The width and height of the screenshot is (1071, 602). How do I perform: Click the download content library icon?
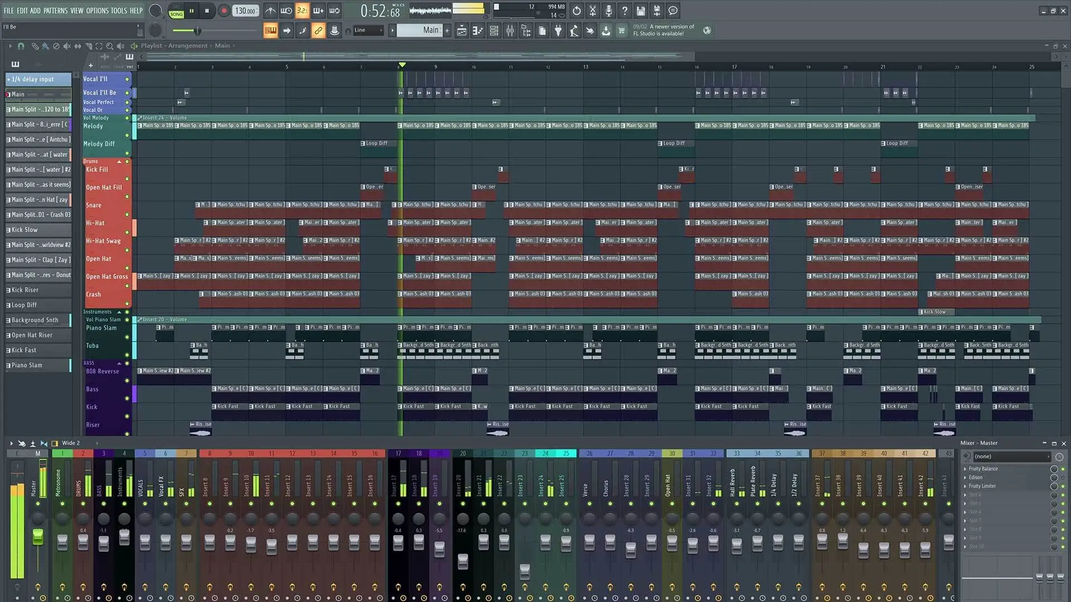(606, 31)
